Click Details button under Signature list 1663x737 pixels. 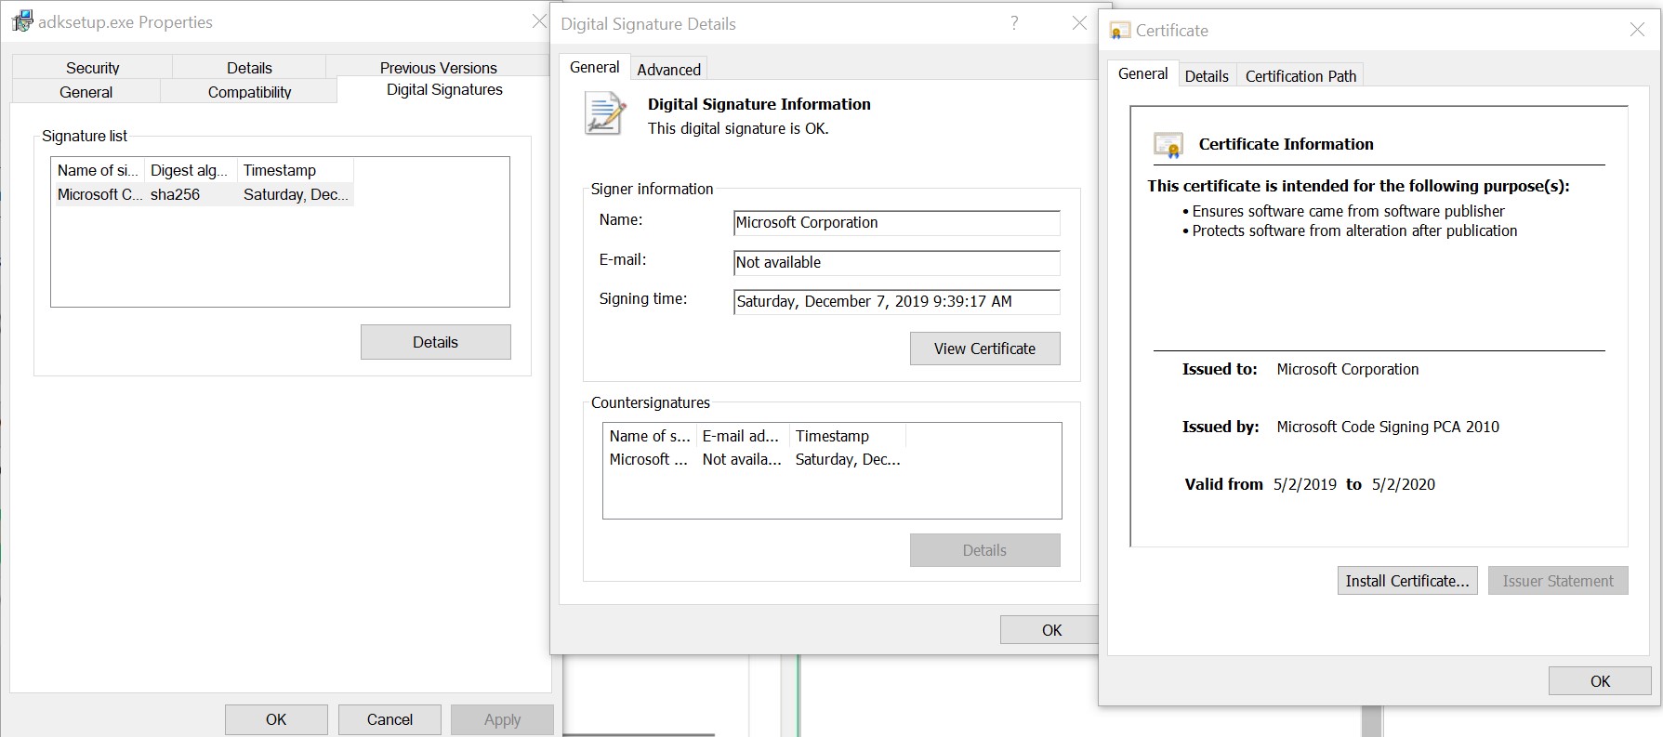tap(435, 342)
